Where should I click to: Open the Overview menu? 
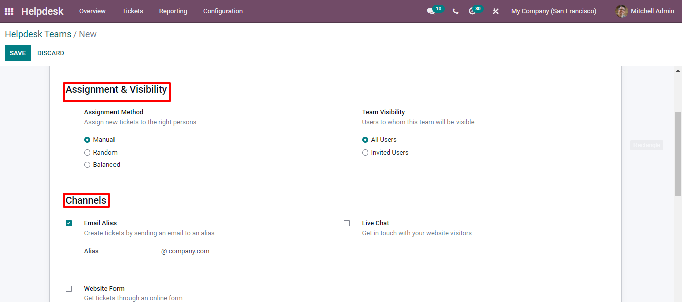(92, 11)
